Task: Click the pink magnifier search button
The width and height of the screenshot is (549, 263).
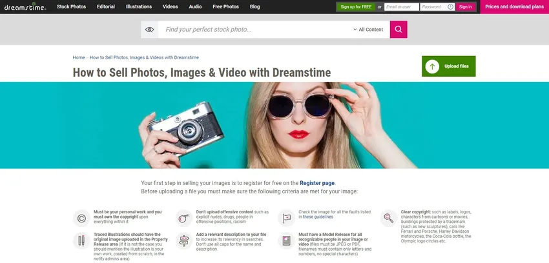Action: [x=399, y=30]
